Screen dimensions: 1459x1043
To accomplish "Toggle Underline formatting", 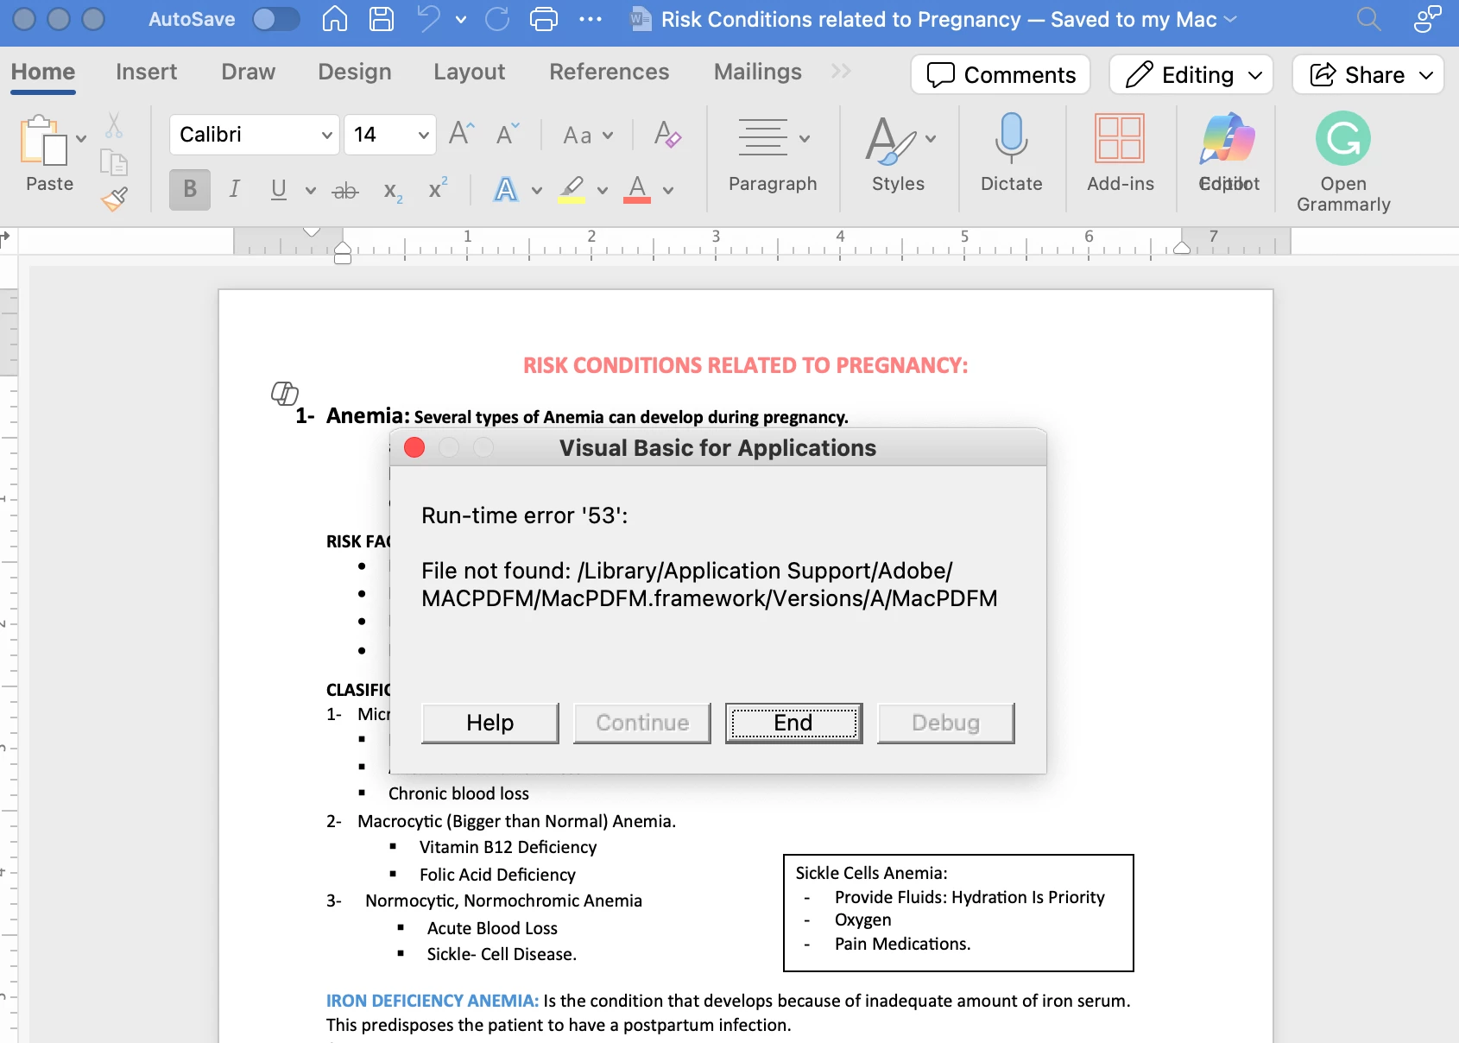I will click(x=278, y=189).
